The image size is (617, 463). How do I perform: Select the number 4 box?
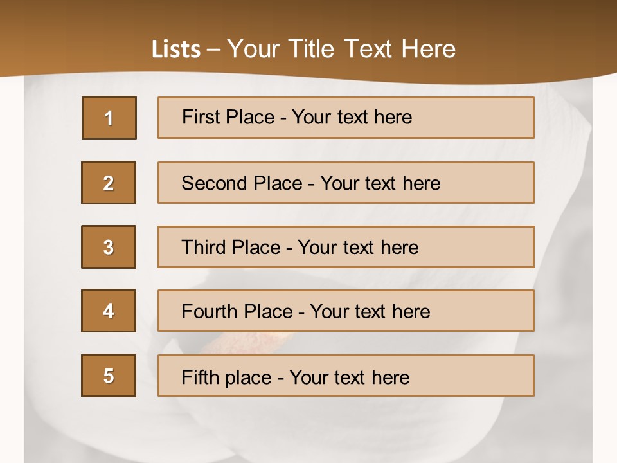109,311
